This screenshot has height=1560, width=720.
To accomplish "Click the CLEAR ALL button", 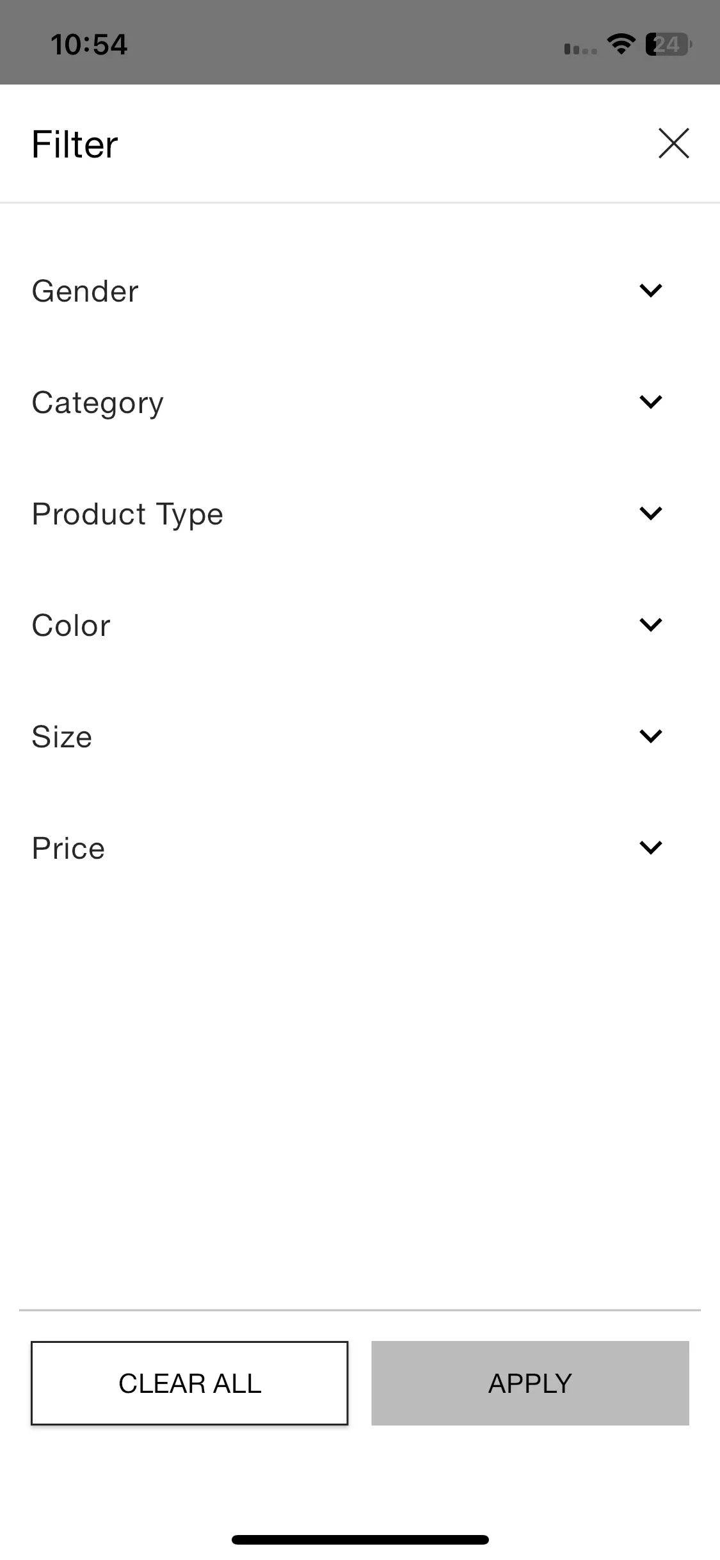I will click(x=189, y=1383).
